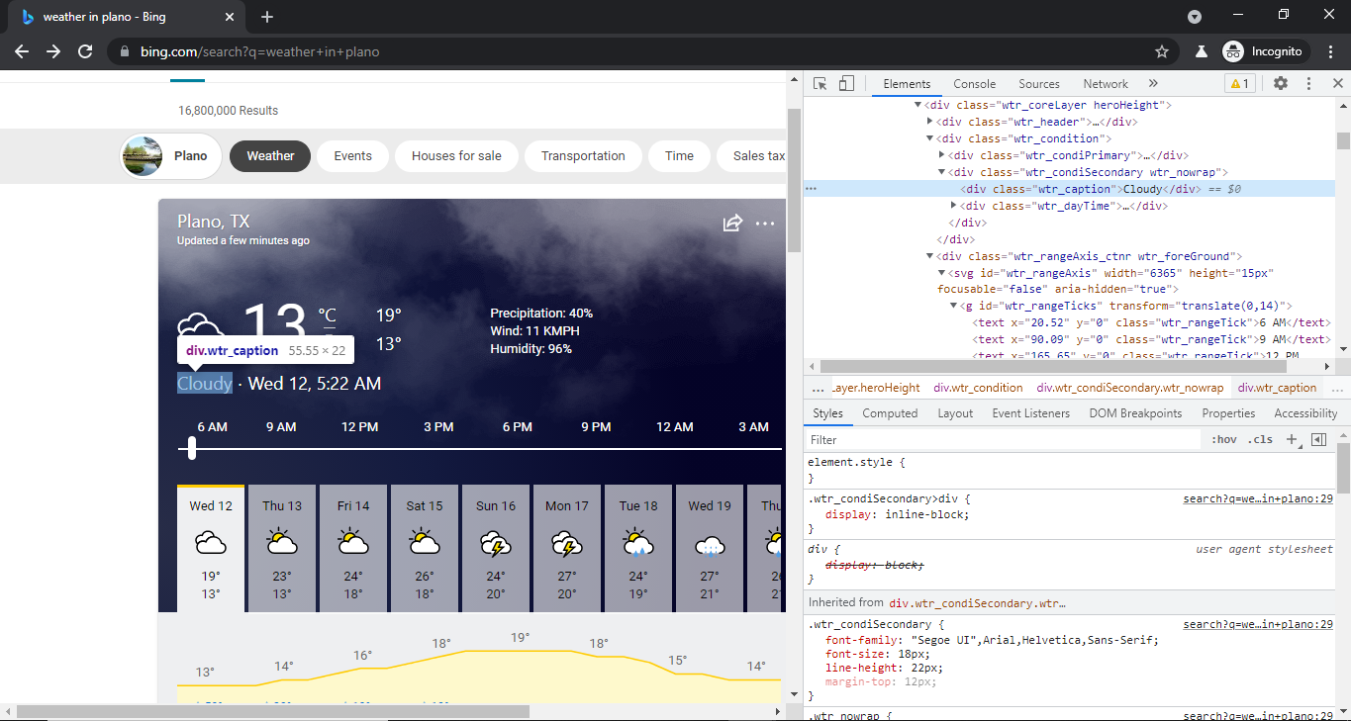
Task: Reload the Bing page
Action: click(85, 51)
